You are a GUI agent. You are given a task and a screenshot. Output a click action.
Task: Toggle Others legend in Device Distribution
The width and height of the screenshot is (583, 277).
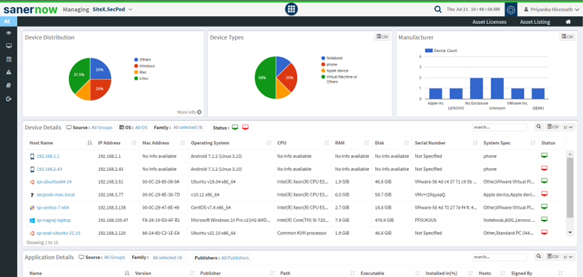(143, 60)
